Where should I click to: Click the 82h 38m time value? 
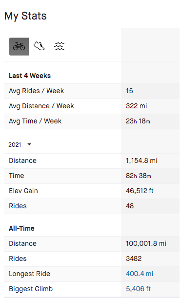click(x=139, y=176)
